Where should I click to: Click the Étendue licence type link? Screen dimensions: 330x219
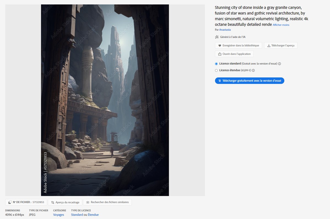pyautogui.click(x=93, y=215)
